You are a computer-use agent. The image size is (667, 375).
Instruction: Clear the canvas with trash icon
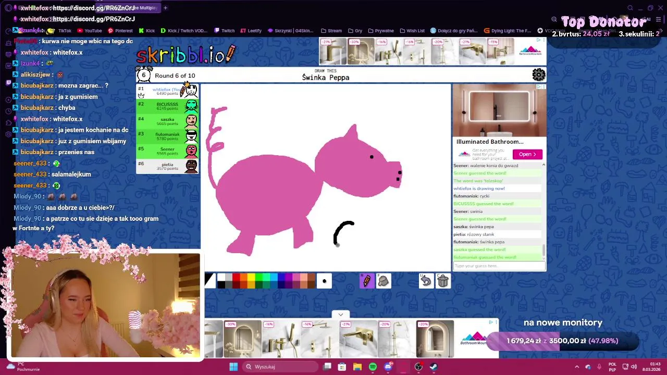click(x=443, y=281)
